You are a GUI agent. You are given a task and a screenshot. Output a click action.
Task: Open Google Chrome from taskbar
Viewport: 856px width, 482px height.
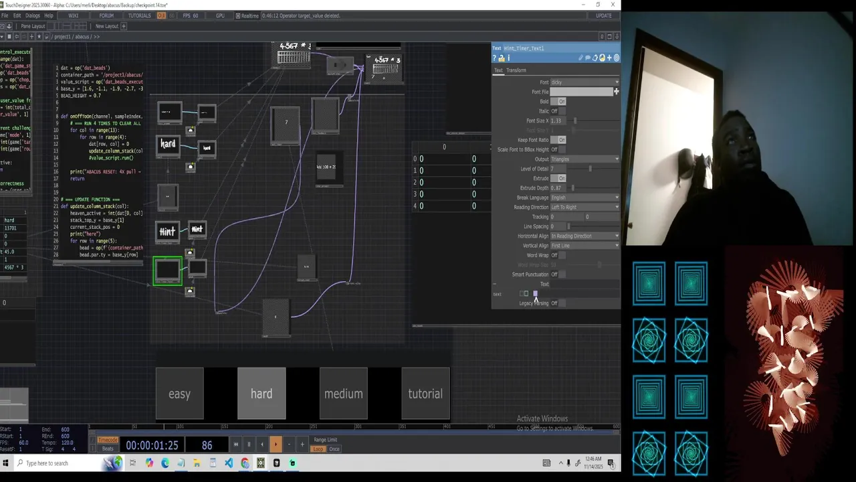[245, 463]
